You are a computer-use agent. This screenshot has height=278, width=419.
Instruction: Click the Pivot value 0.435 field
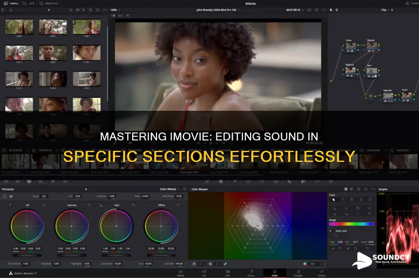pos(145,196)
